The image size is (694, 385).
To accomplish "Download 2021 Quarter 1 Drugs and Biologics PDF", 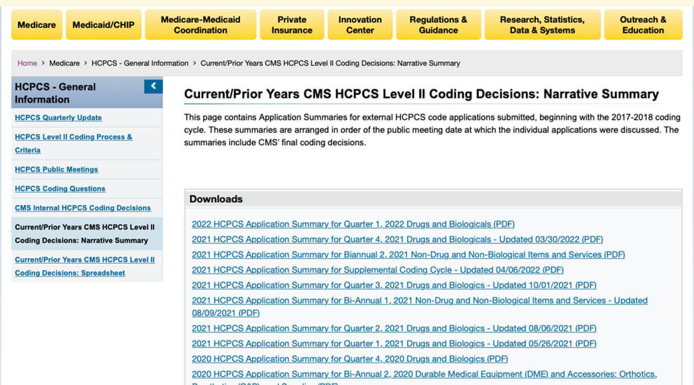I will click(394, 344).
